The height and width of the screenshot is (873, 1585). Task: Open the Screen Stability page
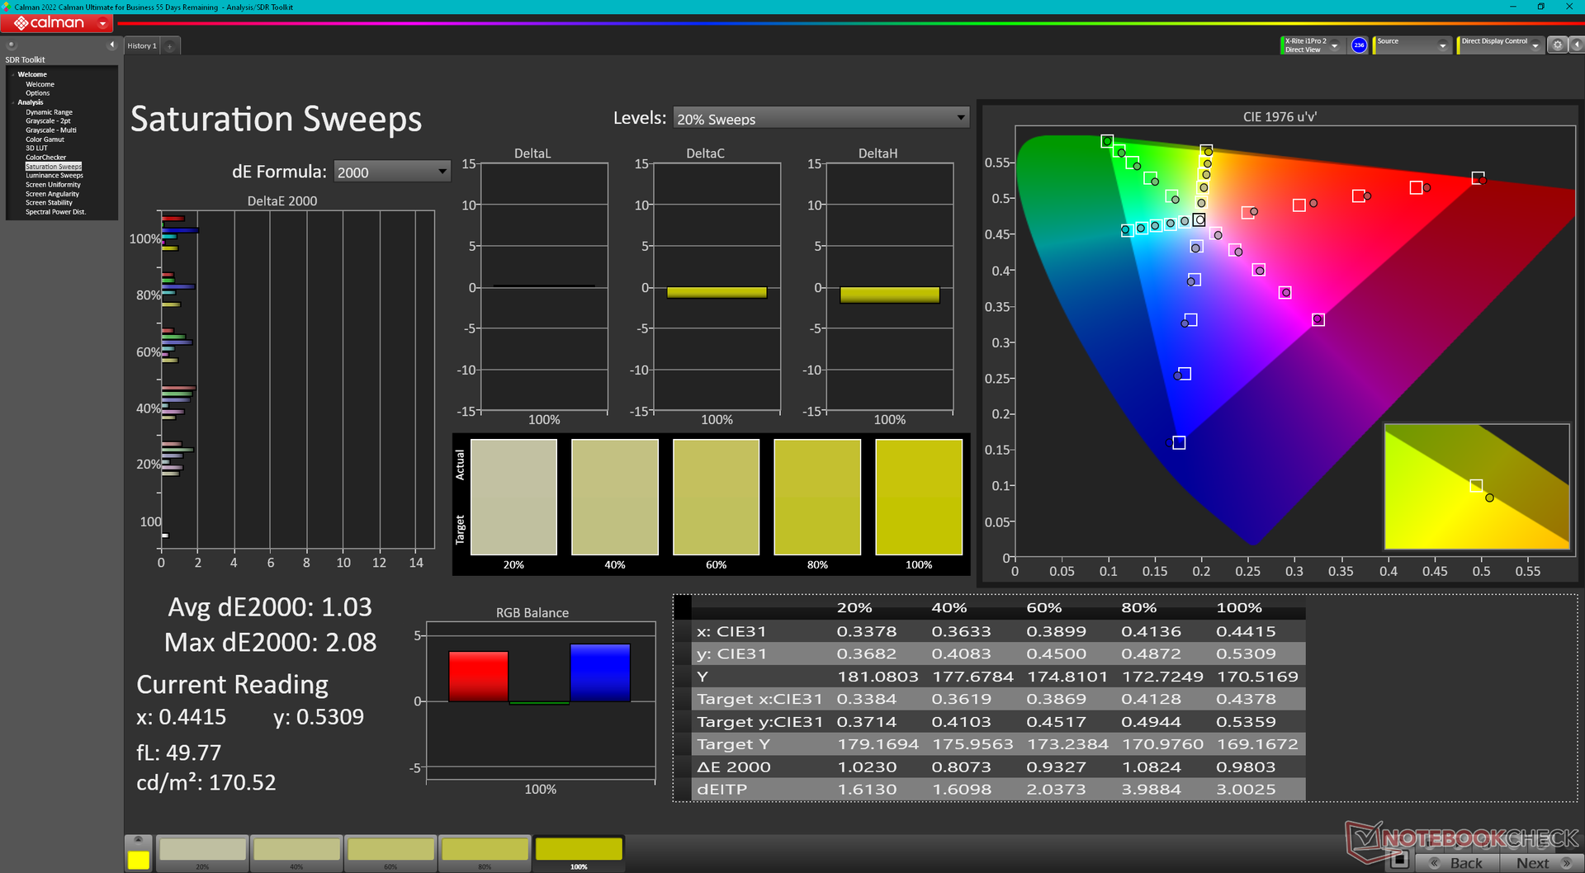tap(49, 203)
